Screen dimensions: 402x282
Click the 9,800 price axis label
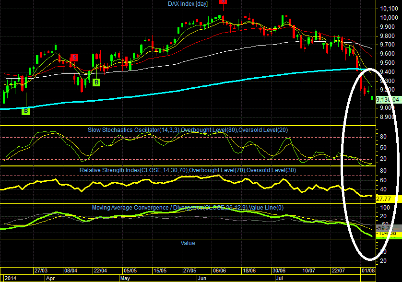click(387, 36)
